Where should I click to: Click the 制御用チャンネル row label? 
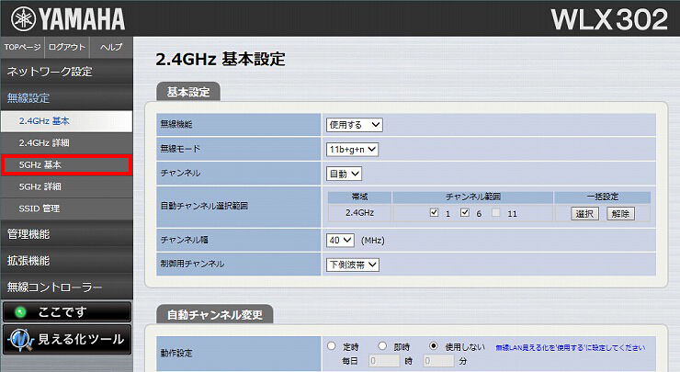192,264
